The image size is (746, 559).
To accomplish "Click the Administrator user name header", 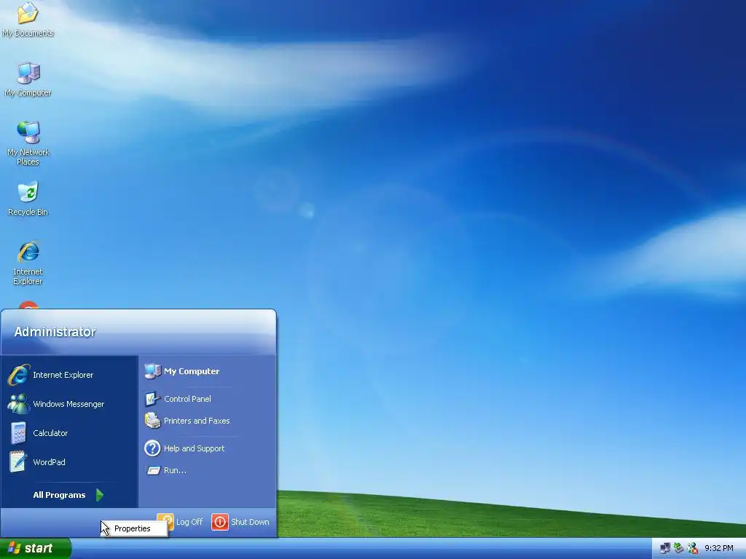I will [x=55, y=332].
